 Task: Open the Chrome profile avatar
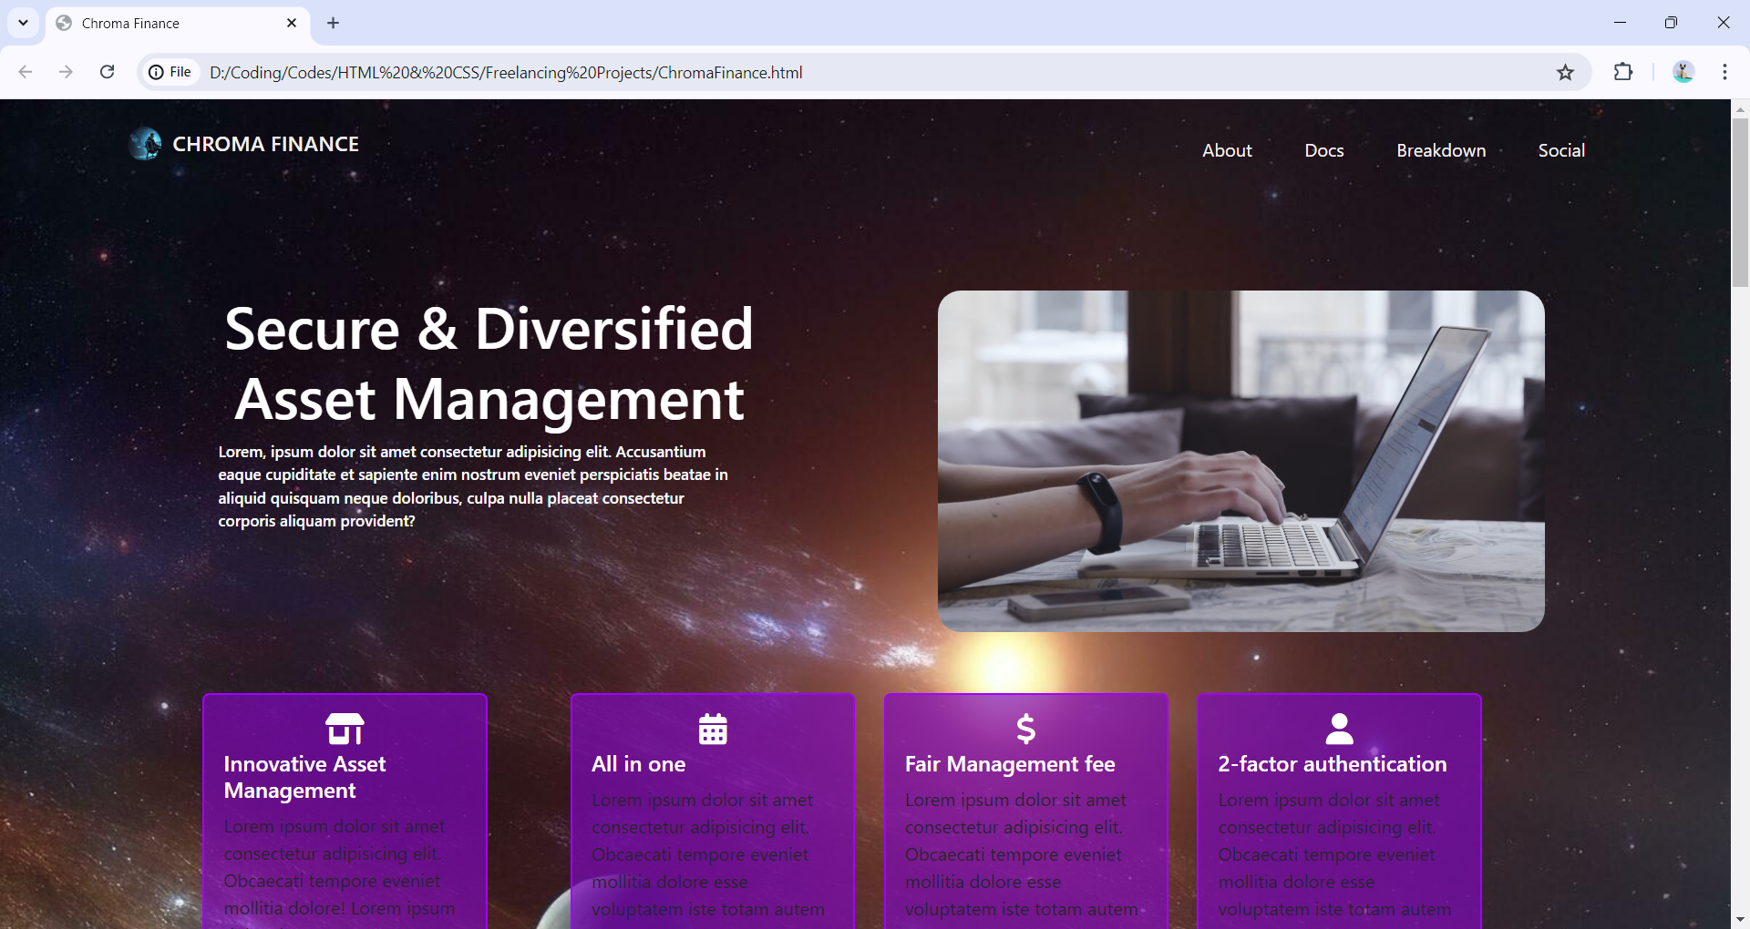1683,72
